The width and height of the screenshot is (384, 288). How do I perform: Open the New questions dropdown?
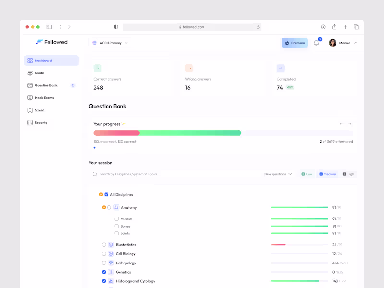click(x=278, y=174)
